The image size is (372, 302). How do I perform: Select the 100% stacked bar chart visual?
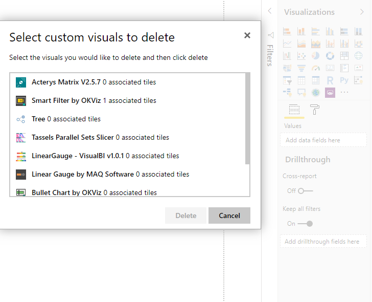tap(344, 31)
